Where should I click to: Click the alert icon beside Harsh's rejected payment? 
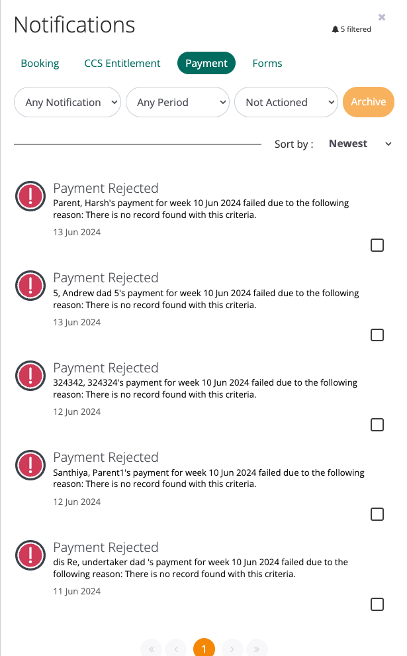[29, 195]
